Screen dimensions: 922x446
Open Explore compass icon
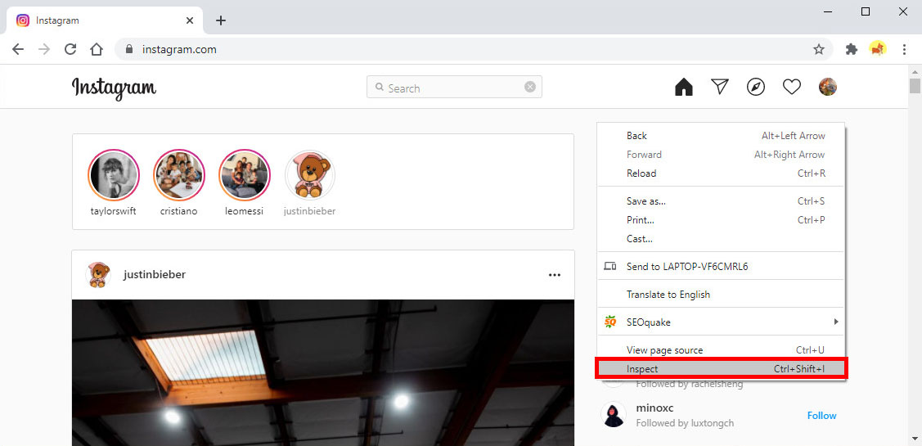pos(756,87)
